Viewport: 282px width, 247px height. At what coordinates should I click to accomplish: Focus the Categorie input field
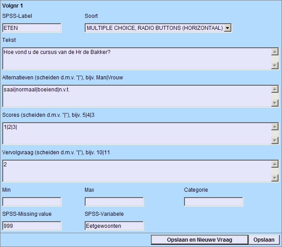point(213,202)
